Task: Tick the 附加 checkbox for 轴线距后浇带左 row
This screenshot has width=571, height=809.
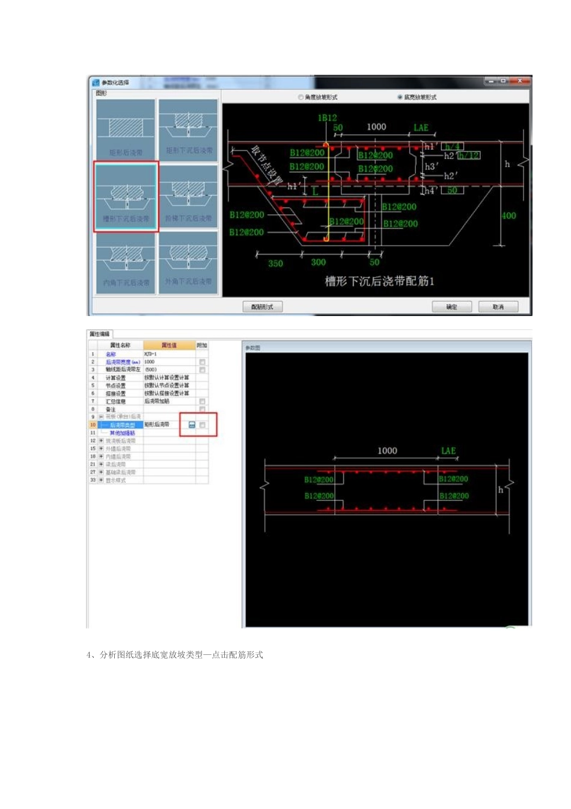Action: click(x=202, y=370)
